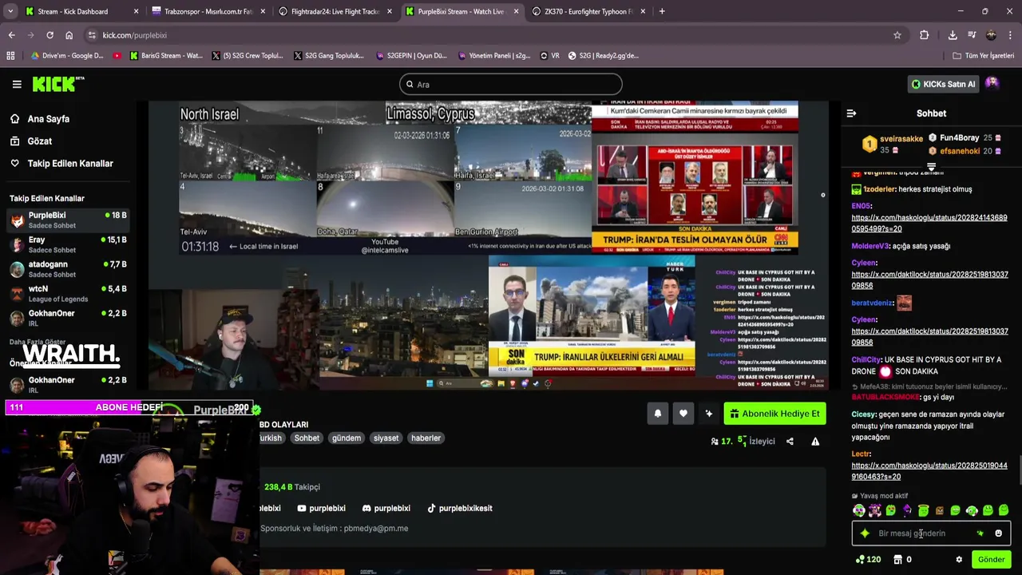Screen dimensions: 1022x575
Task: Toggle stream notifications bell
Action: tap(657, 414)
